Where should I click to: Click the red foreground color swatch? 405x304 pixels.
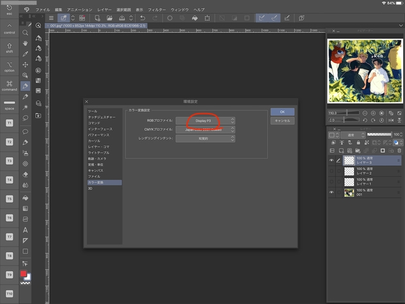coord(23,274)
